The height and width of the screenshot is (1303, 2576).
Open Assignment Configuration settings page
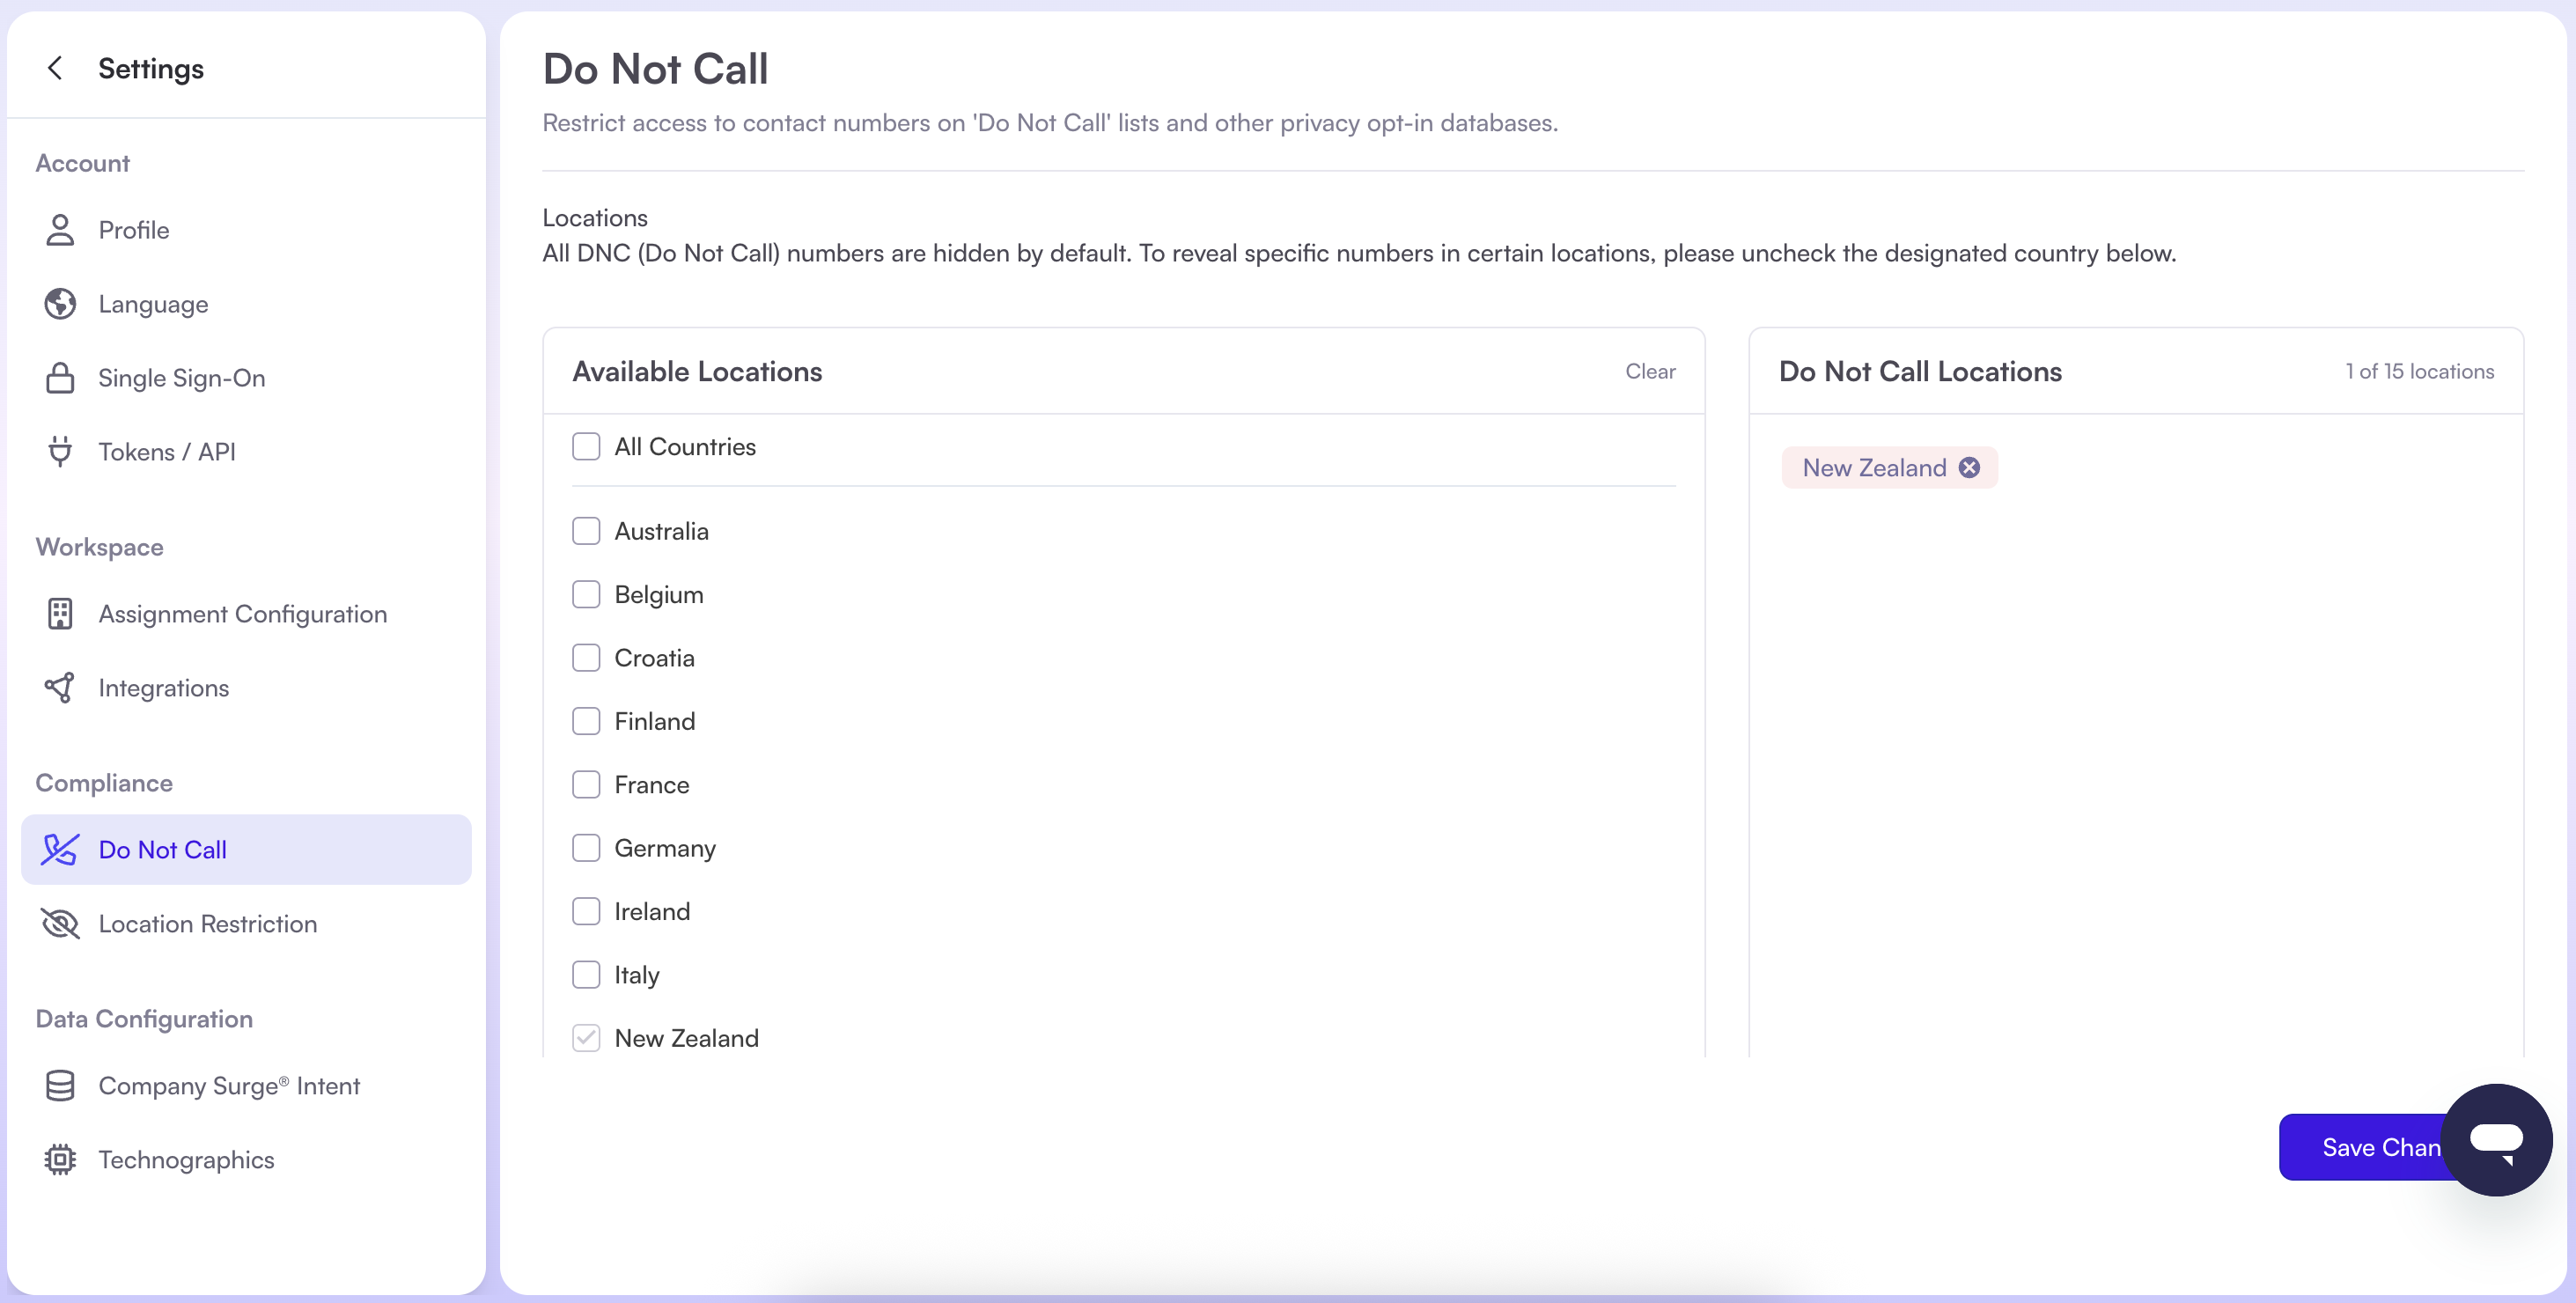[x=242, y=614]
